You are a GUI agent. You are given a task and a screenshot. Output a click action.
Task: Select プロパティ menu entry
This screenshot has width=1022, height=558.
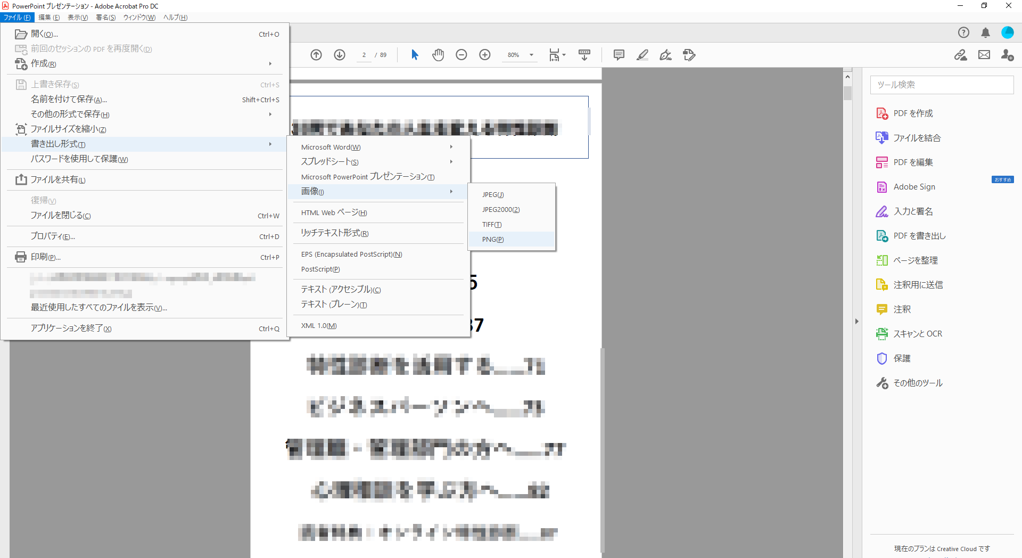coord(145,236)
